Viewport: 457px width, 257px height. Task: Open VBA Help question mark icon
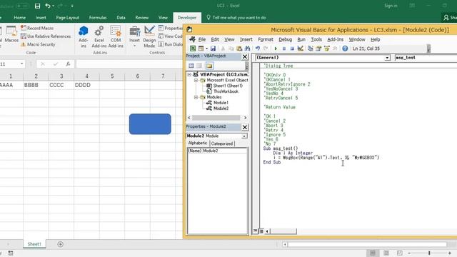coord(345,49)
